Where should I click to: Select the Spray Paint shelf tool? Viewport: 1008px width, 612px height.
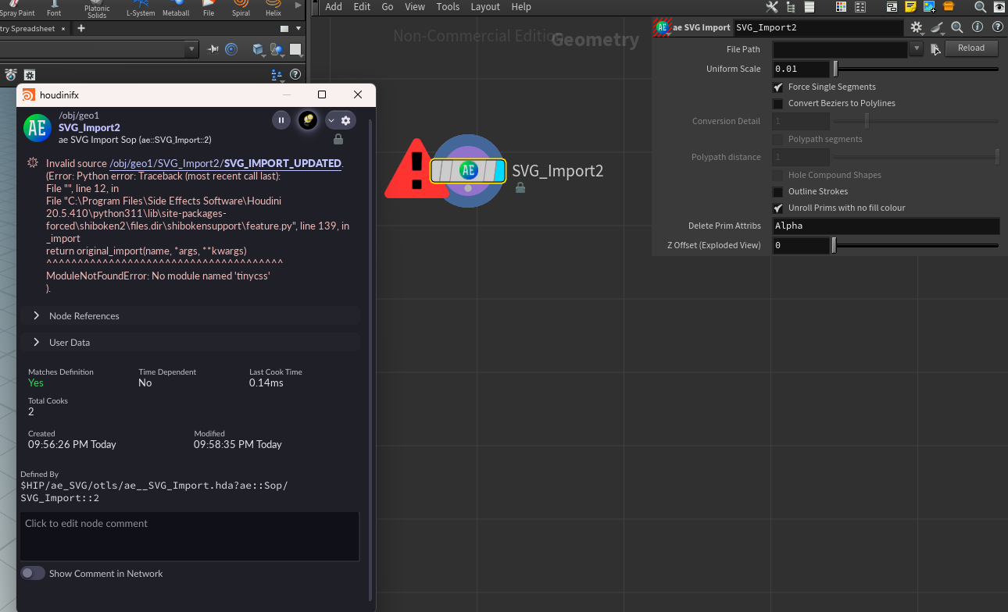coord(16,9)
